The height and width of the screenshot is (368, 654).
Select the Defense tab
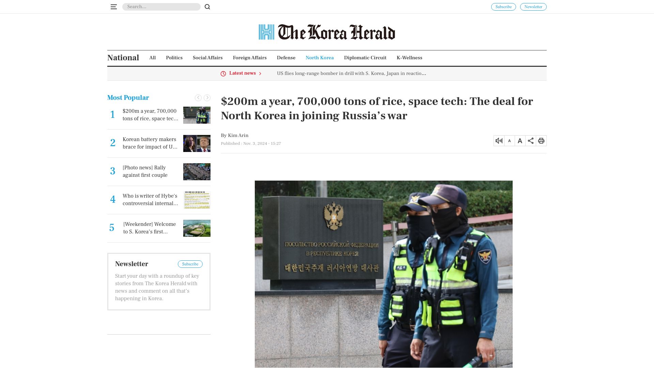point(286,58)
